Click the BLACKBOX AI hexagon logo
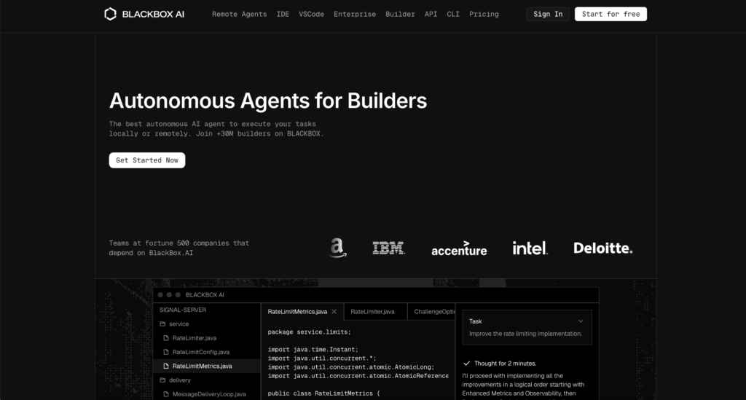Viewport: 746px width, 400px height. click(110, 14)
